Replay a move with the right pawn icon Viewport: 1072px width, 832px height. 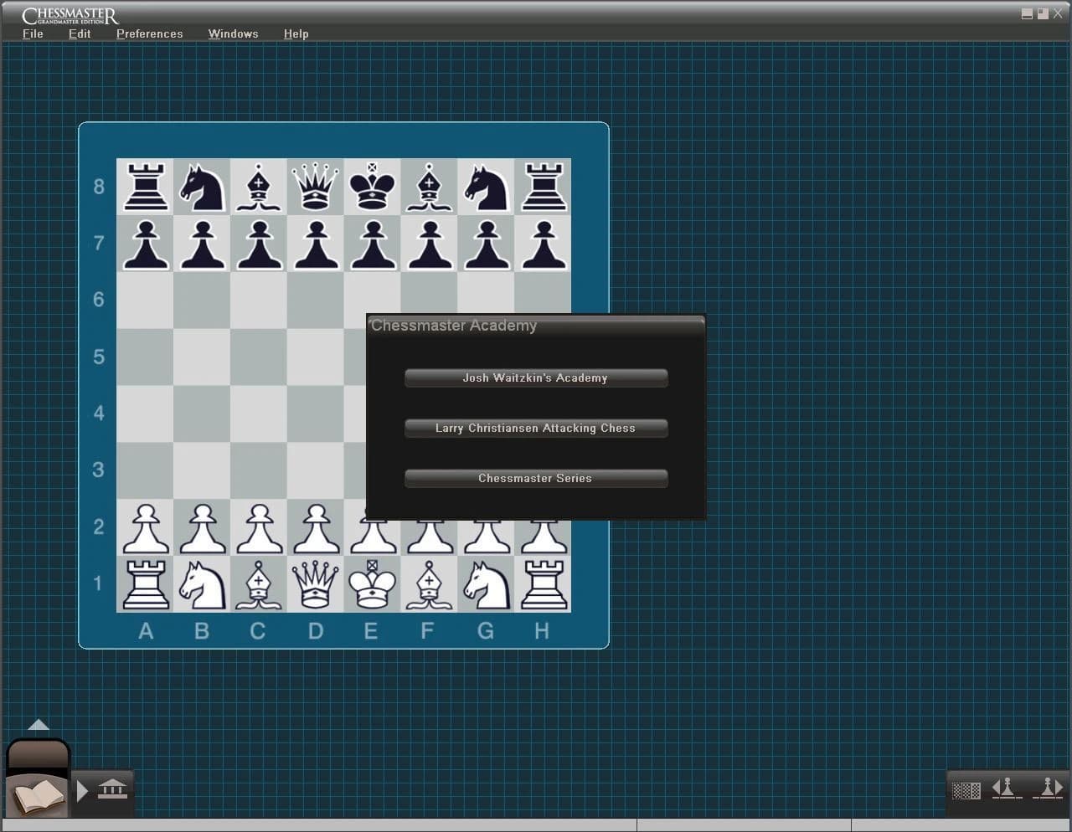pyautogui.click(x=1049, y=788)
